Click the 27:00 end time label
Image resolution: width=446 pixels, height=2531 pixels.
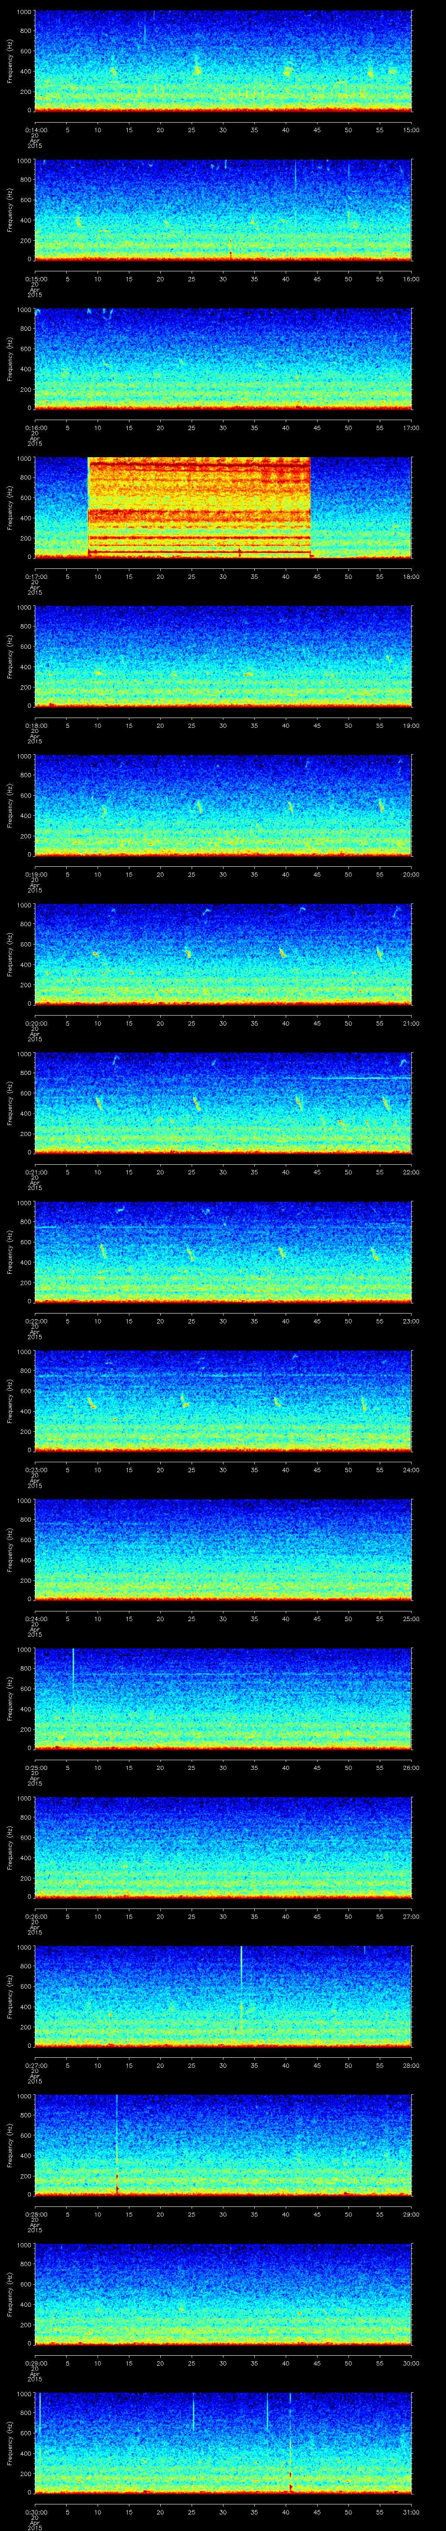[411, 1916]
